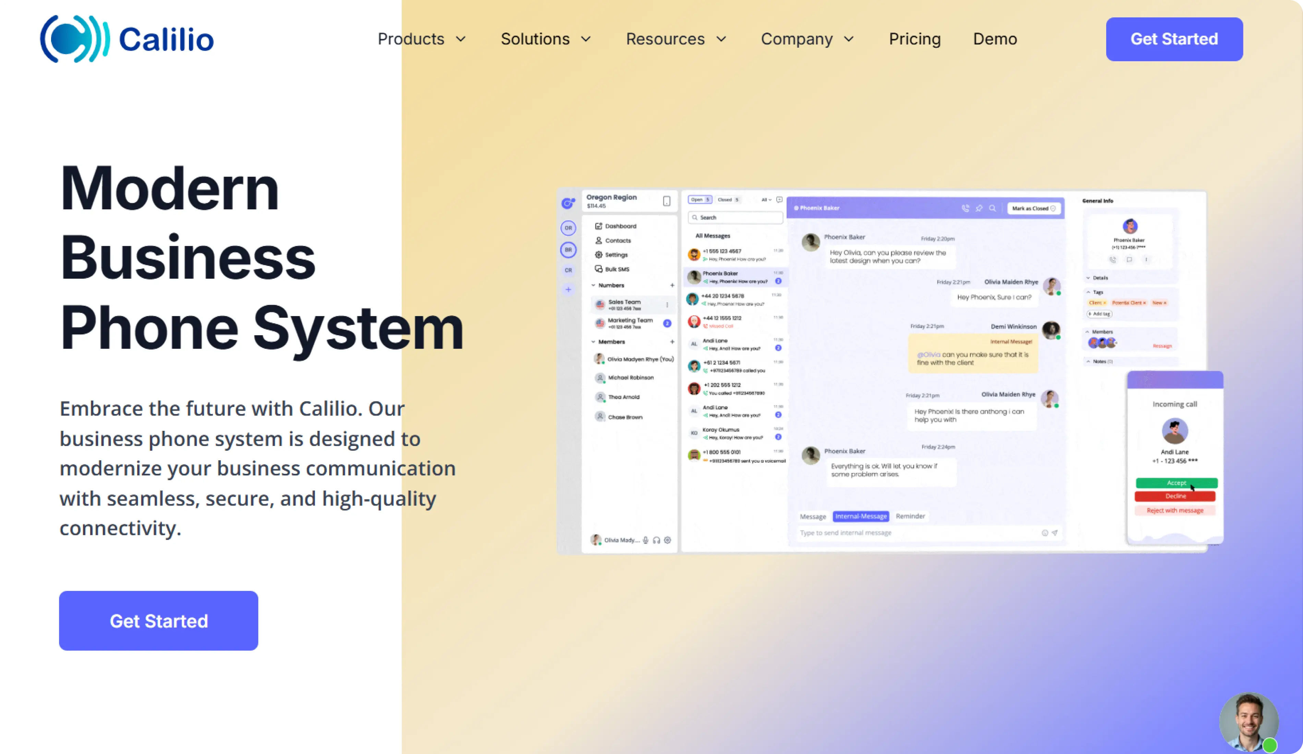This screenshot has width=1303, height=754.
Task: Click the plus icon next to Members
Action: tap(672, 342)
